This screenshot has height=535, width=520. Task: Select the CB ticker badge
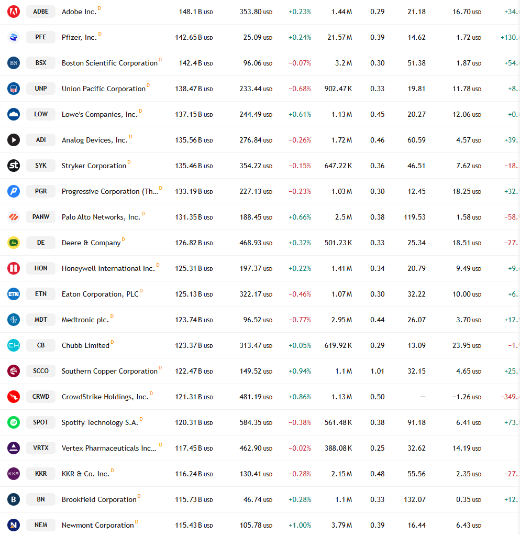click(41, 345)
